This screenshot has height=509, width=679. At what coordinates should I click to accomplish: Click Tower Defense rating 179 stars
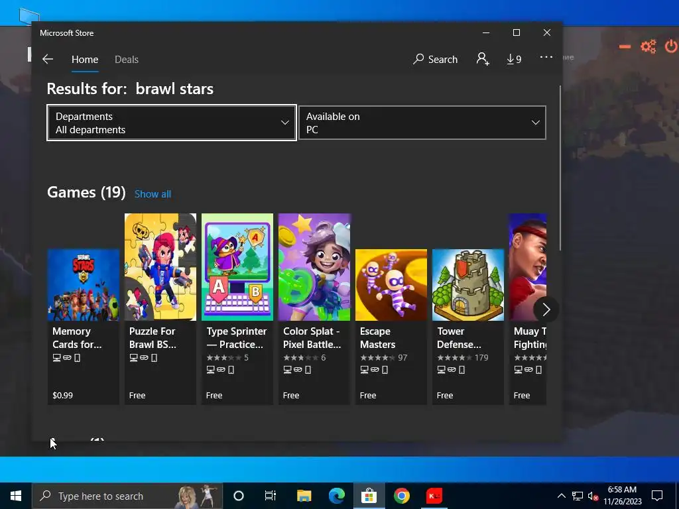pyautogui.click(x=462, y=357)
